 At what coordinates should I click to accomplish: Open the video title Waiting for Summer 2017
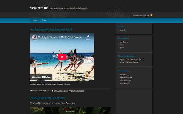[x=61, y=37]
